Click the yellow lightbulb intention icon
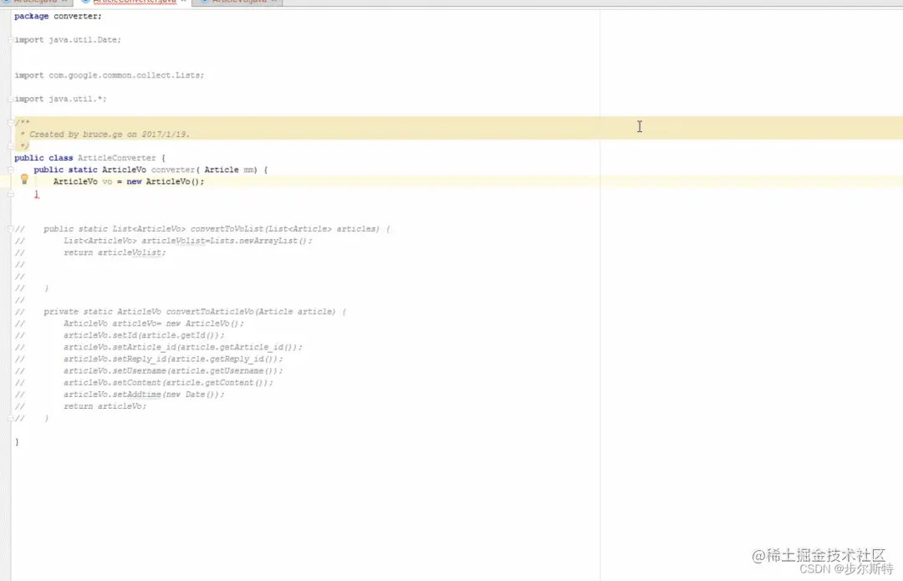The image size is (903, 581). (24, 180)
